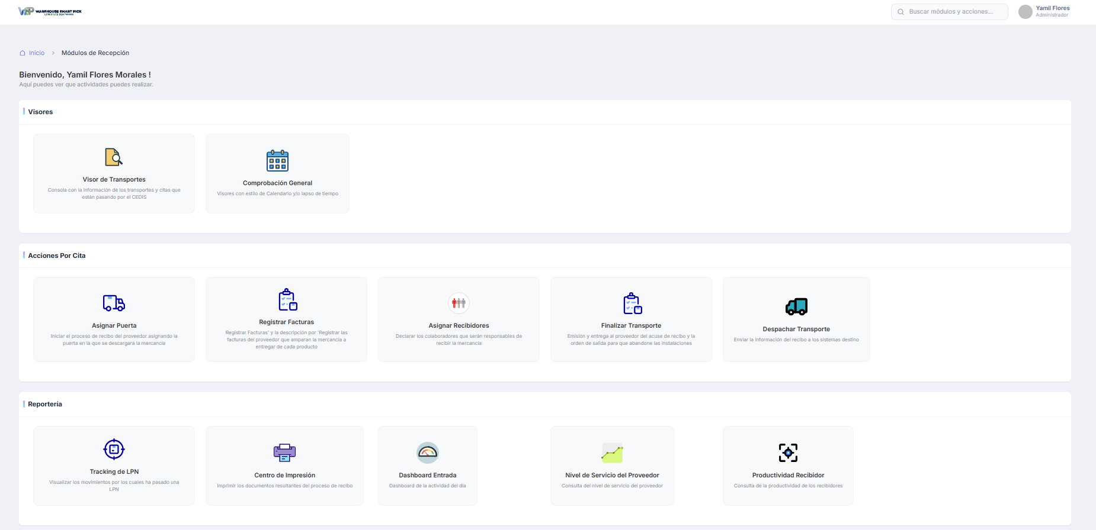This screenshot has width=1096, height=530.
Task: Click the Tracking de LPN target icon
Action: point(114,449)
